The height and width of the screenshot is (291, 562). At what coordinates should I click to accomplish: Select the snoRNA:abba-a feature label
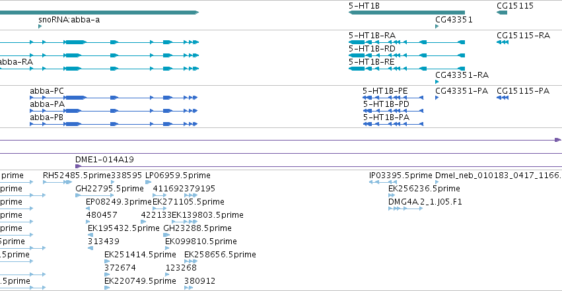(69, 20)
